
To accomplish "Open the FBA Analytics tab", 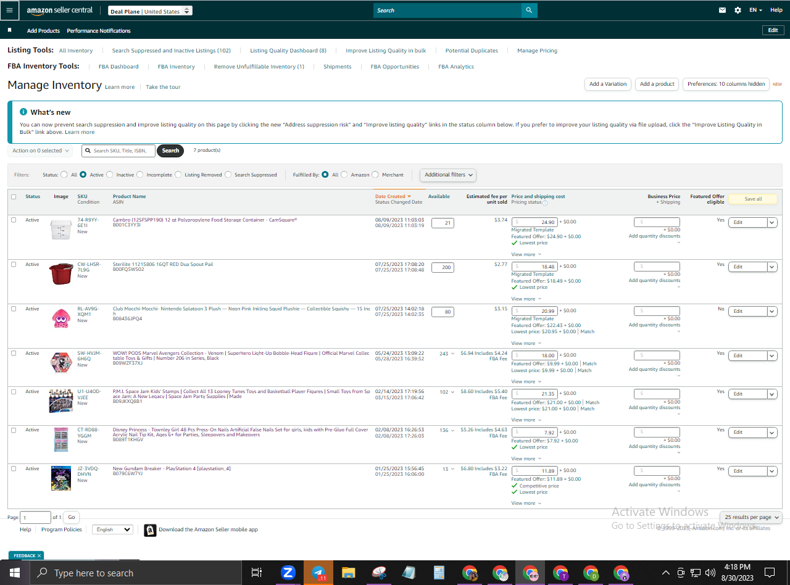I will pyautogui.click(x=456, y=67).
